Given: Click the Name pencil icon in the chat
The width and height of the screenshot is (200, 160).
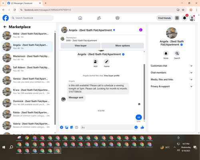Looking at the screenshot, I should [107, 62].
